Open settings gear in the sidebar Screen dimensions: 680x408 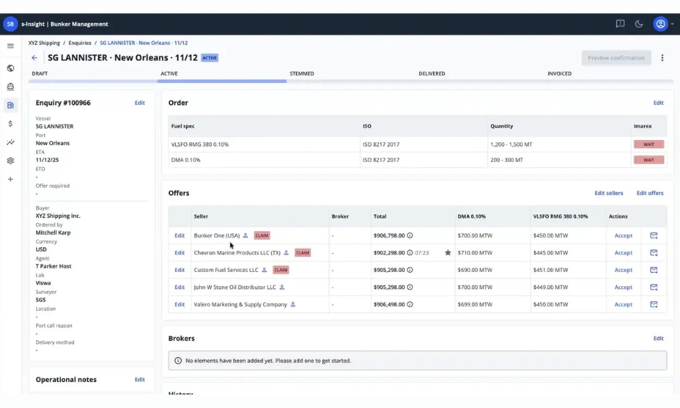pyautogui.click(x=10, y=160)
